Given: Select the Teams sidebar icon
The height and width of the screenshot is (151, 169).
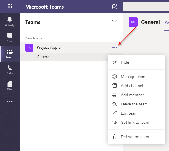Looking at the screenshot, I should coord(10,54).
